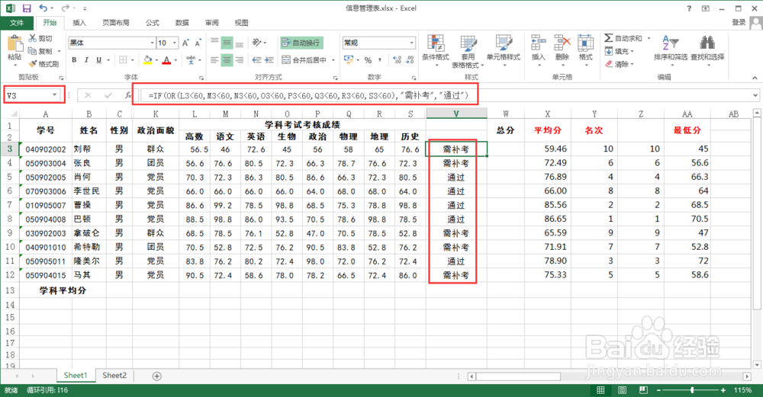Expand the formula bar

(755, 95)
